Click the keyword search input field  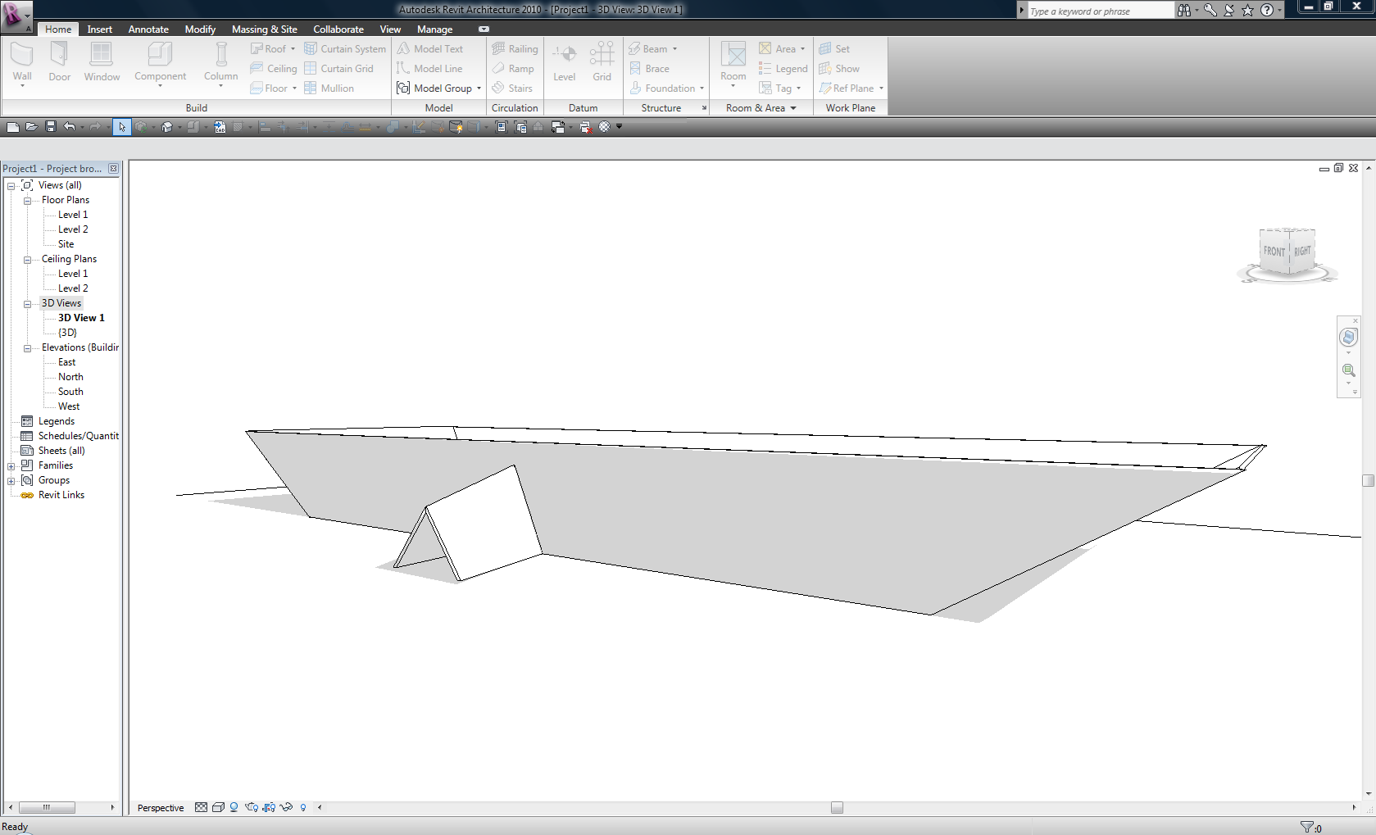pyautogui.click(x=1098, y=11)
